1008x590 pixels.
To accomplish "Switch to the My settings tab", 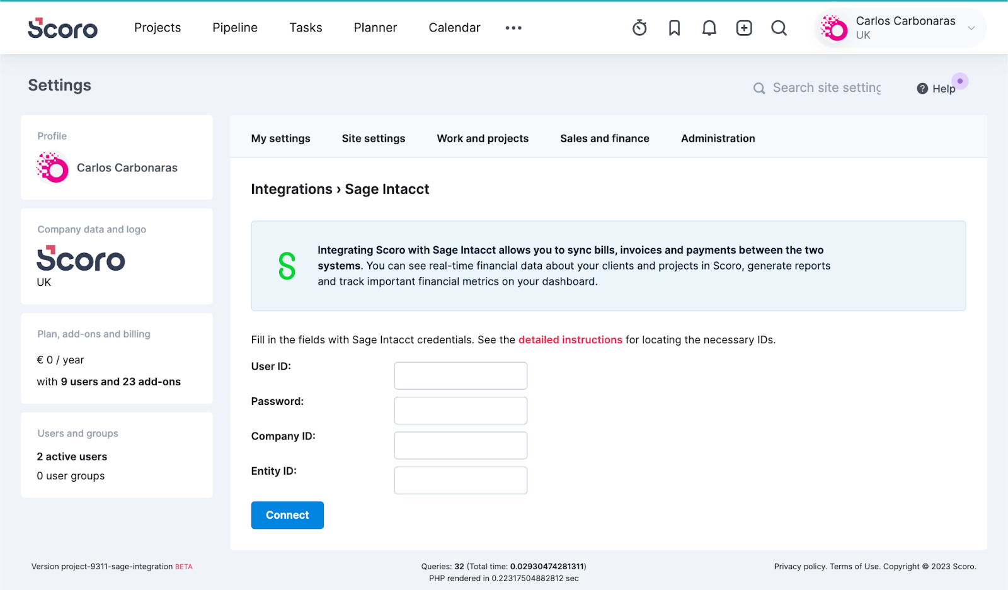I will tap(280, 139).
